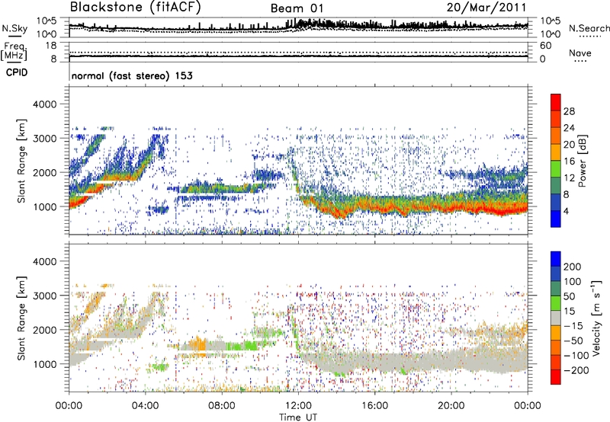Viewport: 610px width, 422px height.
Task: Click the '0' tick on Nave axis
Action: [543, 59]
